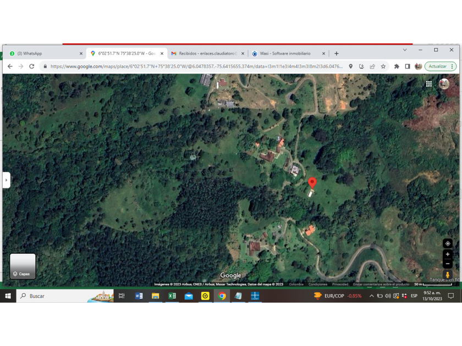The width and height of the screenshot is (462, 346).
Task: Click the Actualizar update button
Action: (441, 66)
